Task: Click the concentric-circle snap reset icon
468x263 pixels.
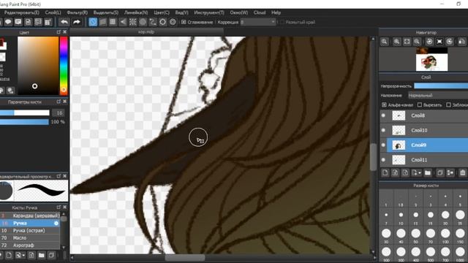Action: point(173,22)
